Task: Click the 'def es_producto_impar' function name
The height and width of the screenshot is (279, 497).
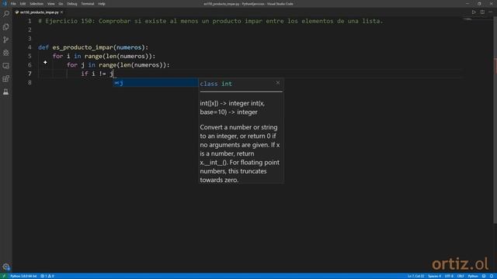Action: point(83,47)
